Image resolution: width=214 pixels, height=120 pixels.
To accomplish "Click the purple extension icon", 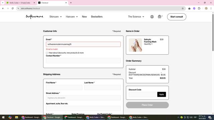I will click(194, 8).
